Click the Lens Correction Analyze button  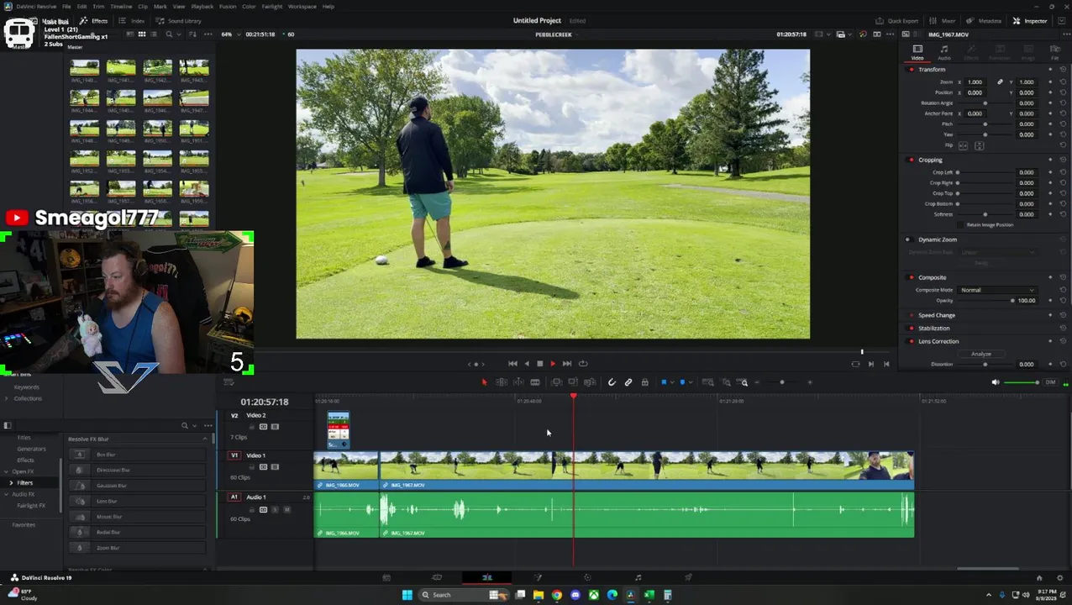981,354
